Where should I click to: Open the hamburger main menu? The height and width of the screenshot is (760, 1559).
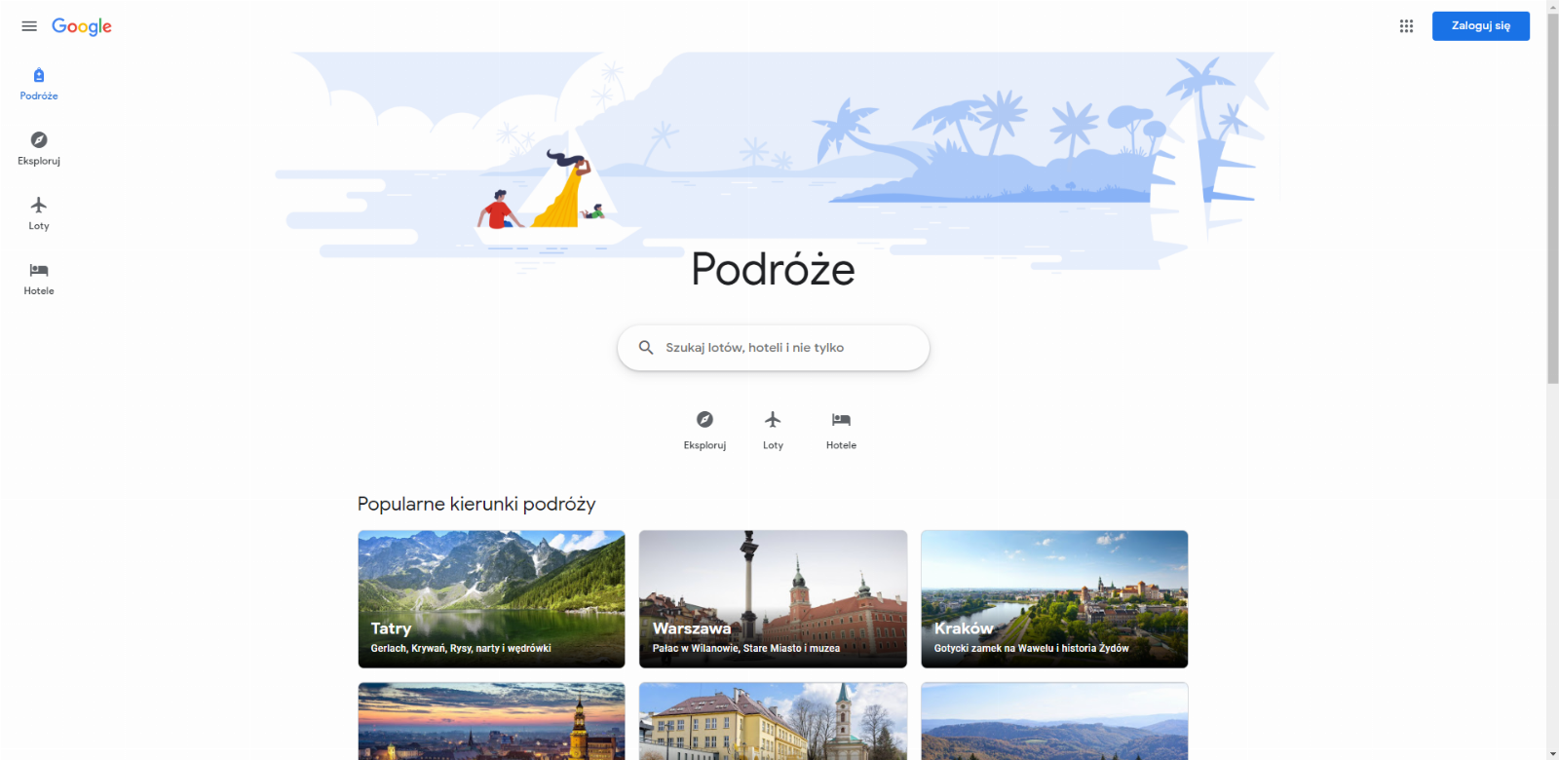pyautogui.click(x=29, y=26)
